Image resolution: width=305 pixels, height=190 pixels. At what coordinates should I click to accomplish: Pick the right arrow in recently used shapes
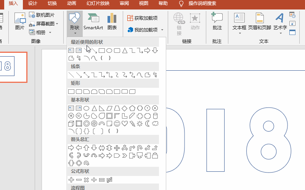(147, 51)
